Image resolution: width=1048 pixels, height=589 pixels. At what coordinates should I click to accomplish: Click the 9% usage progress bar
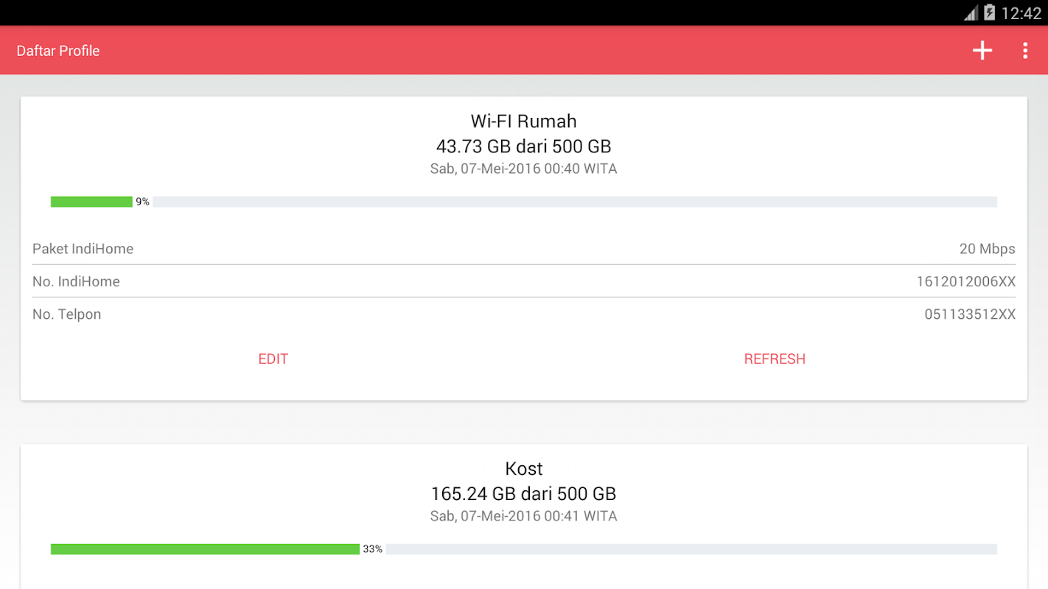(x=523, y=202)
